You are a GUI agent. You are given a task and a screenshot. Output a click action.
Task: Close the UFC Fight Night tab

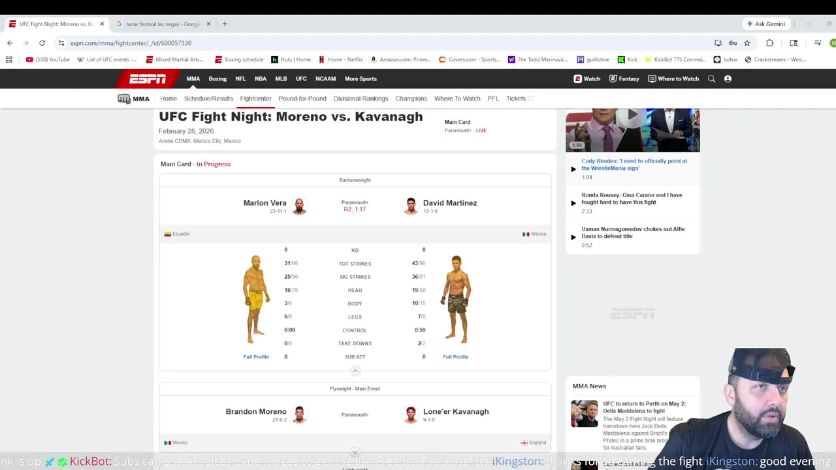pos(102,24)
